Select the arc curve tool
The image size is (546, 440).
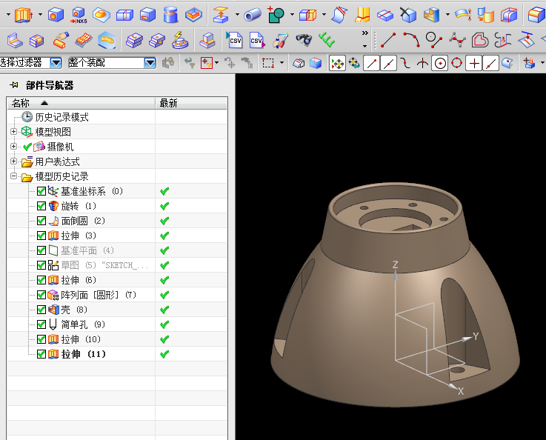coord(412,39)
